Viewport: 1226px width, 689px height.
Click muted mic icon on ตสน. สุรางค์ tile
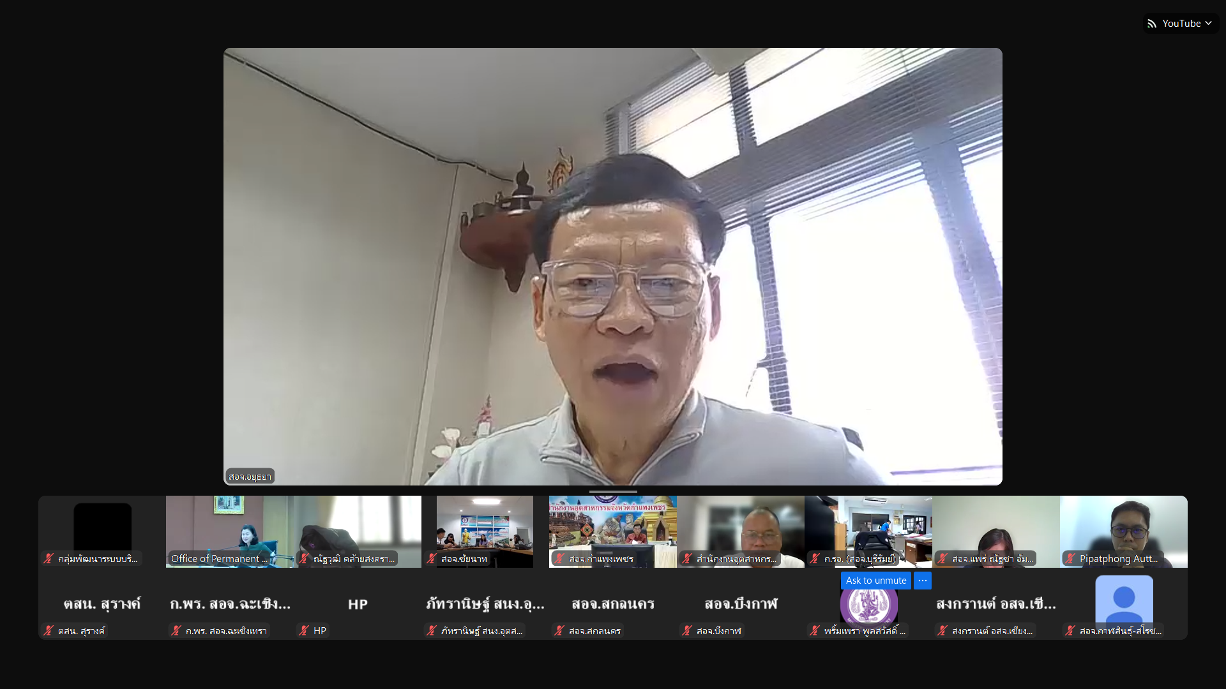[49, 631]
